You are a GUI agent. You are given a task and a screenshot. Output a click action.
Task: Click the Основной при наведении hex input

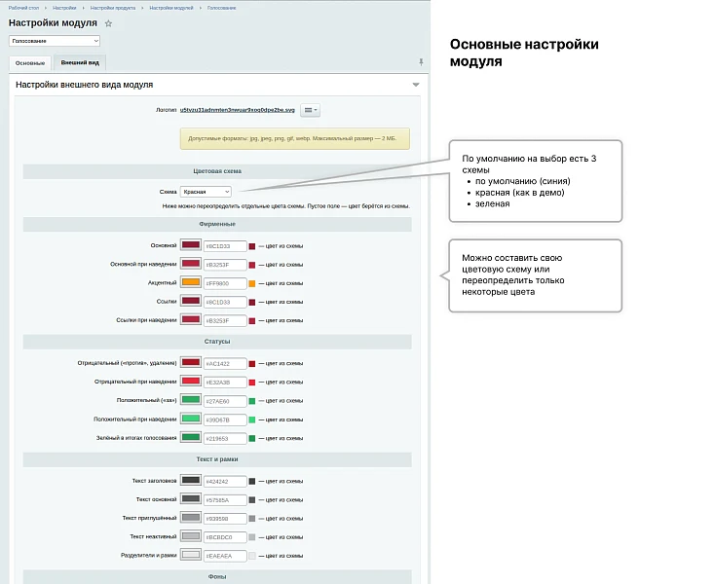point(225,265)
